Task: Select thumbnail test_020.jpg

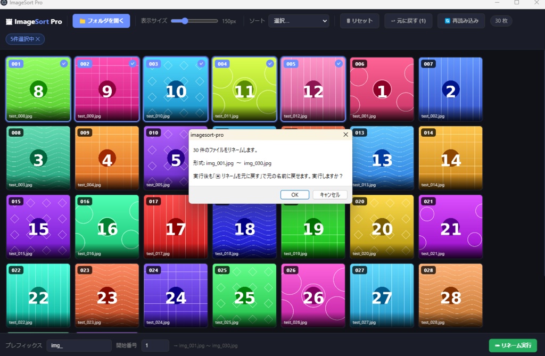Action: click(x=382, y=227)
